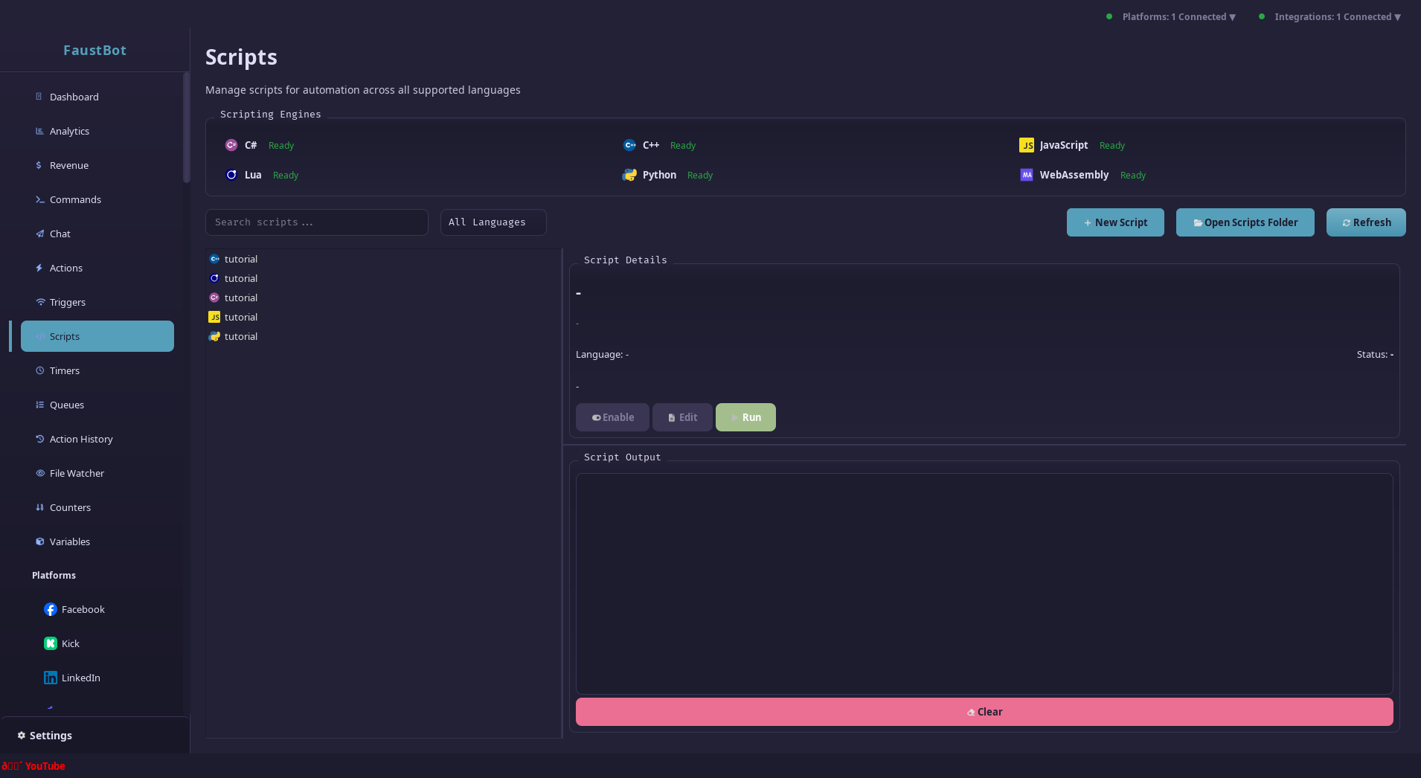Expand the Integrations: 1 Connected dropdown
The width and height of the screenshot is (1421, 778).
[1335, 16]
